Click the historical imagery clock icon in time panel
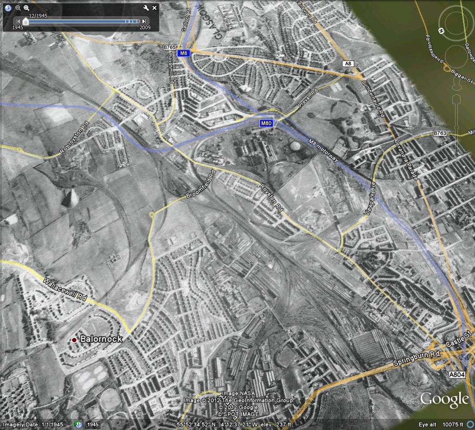Viewport: 475px width, 430px height. coord(8,8)
